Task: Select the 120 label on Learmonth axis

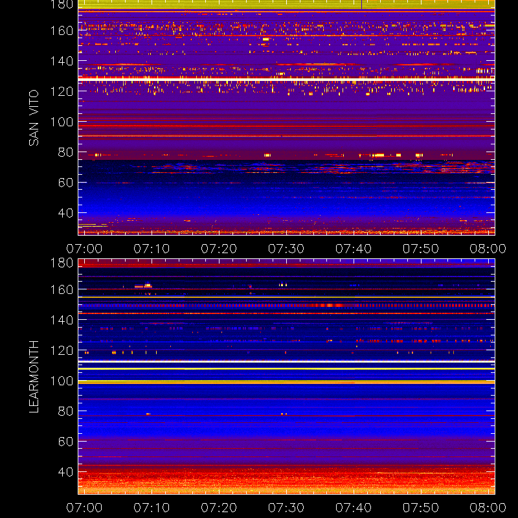Action: pos(62,350)
